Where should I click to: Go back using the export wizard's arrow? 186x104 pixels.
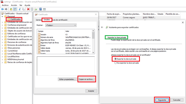102,27
